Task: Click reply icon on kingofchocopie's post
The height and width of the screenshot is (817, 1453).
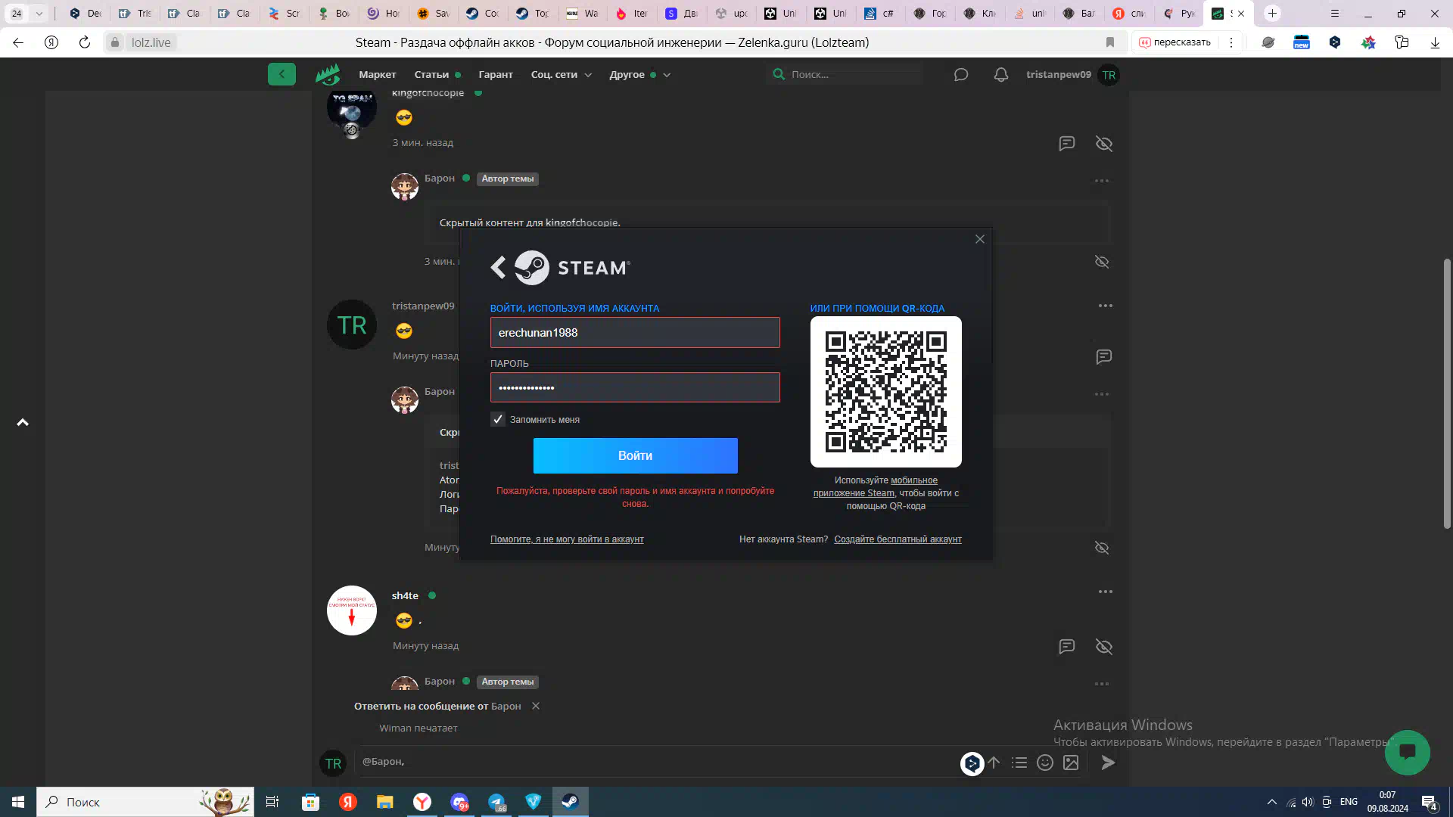Action: tap(1067, 143)
